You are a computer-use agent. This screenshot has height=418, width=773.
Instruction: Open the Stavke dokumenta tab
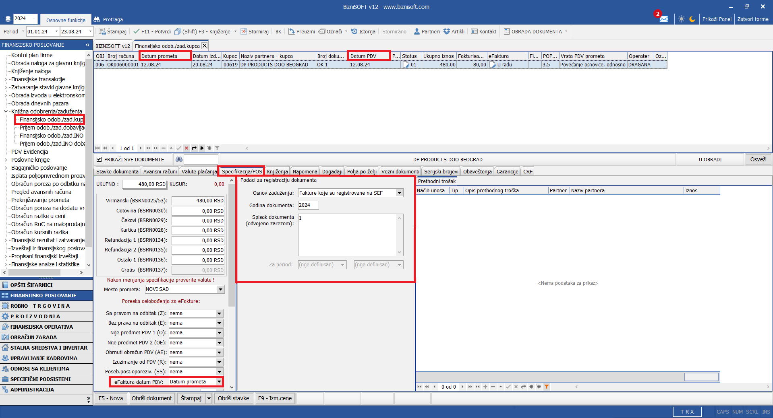(x=117, y=172)
